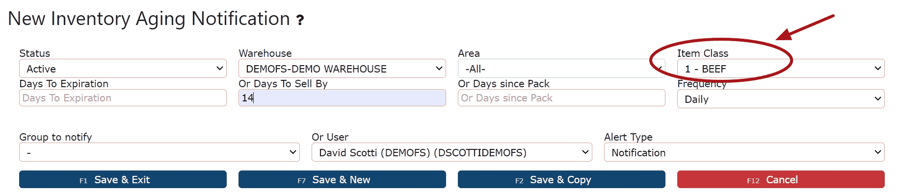Open the Area dropdown showing -All-

[561, 69]
